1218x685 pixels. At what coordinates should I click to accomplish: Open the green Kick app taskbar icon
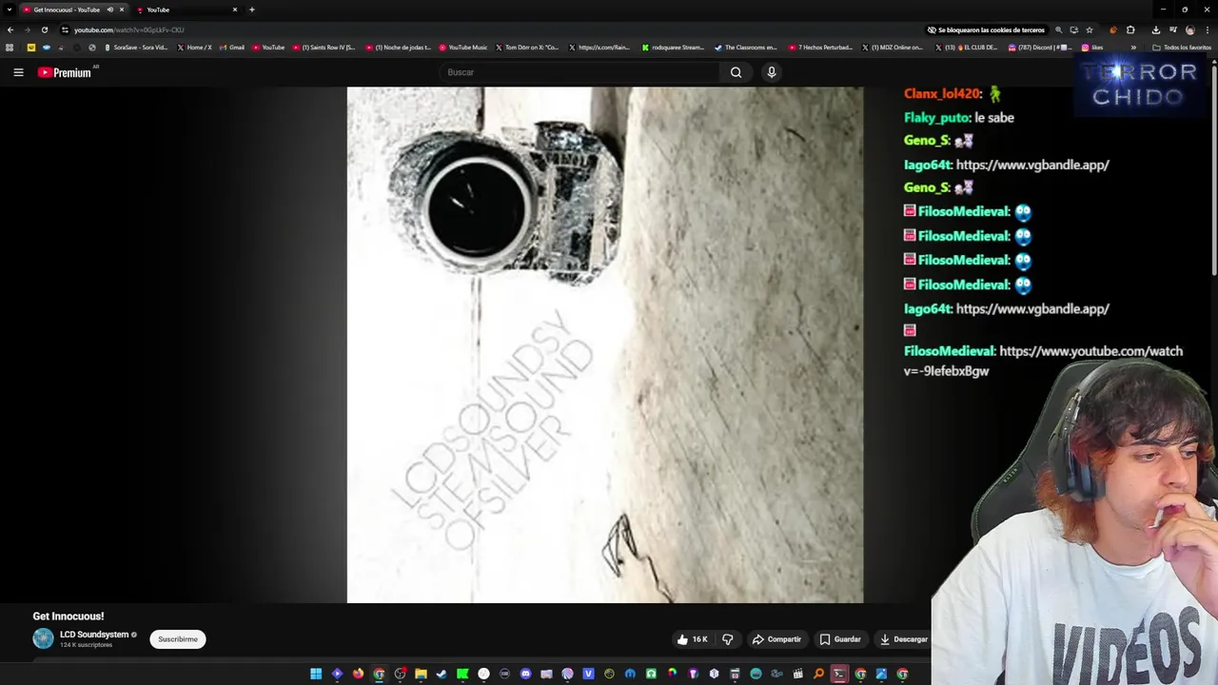462,674
